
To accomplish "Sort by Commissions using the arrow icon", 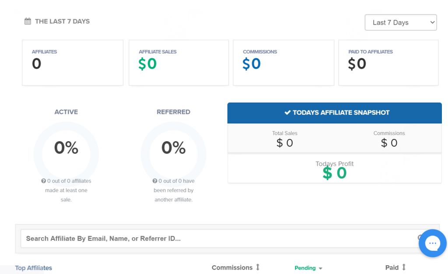I will tap(258, 267).
